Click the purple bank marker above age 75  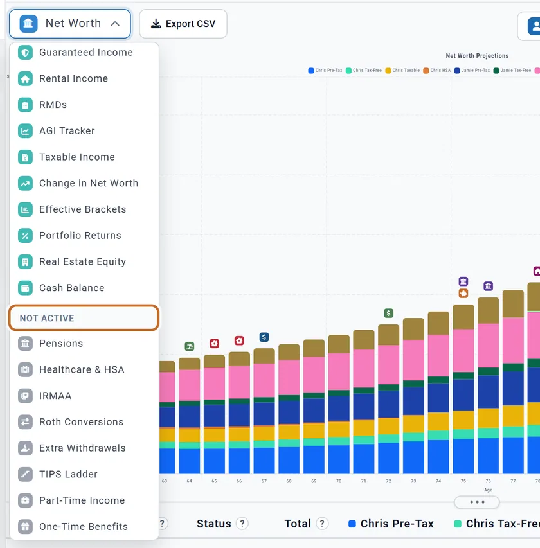(x=464, y=281)
